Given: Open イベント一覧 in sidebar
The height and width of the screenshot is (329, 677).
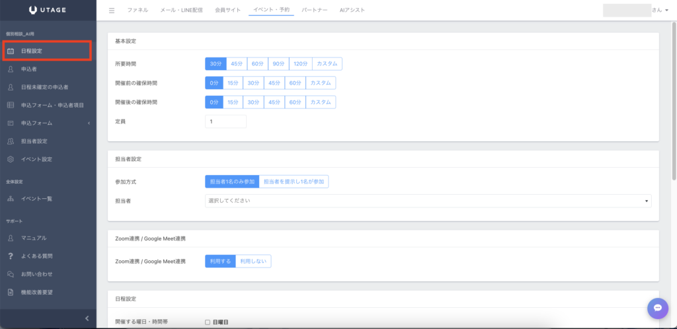Looking at the screenshot, I should click(x=48, y=199).
